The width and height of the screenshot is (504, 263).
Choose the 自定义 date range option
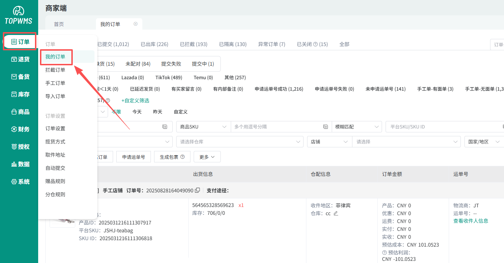pyautogui.click(x=180, y=112)
